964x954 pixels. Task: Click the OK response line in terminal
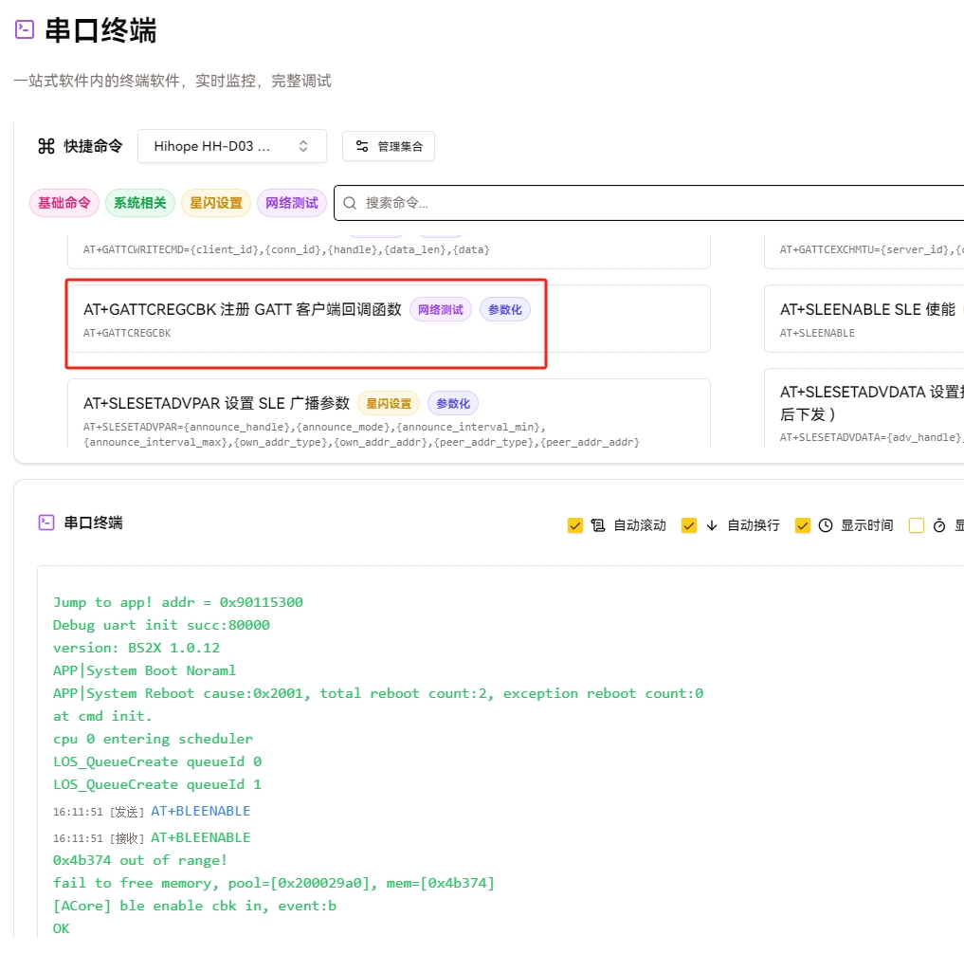[x=61, y=928]
